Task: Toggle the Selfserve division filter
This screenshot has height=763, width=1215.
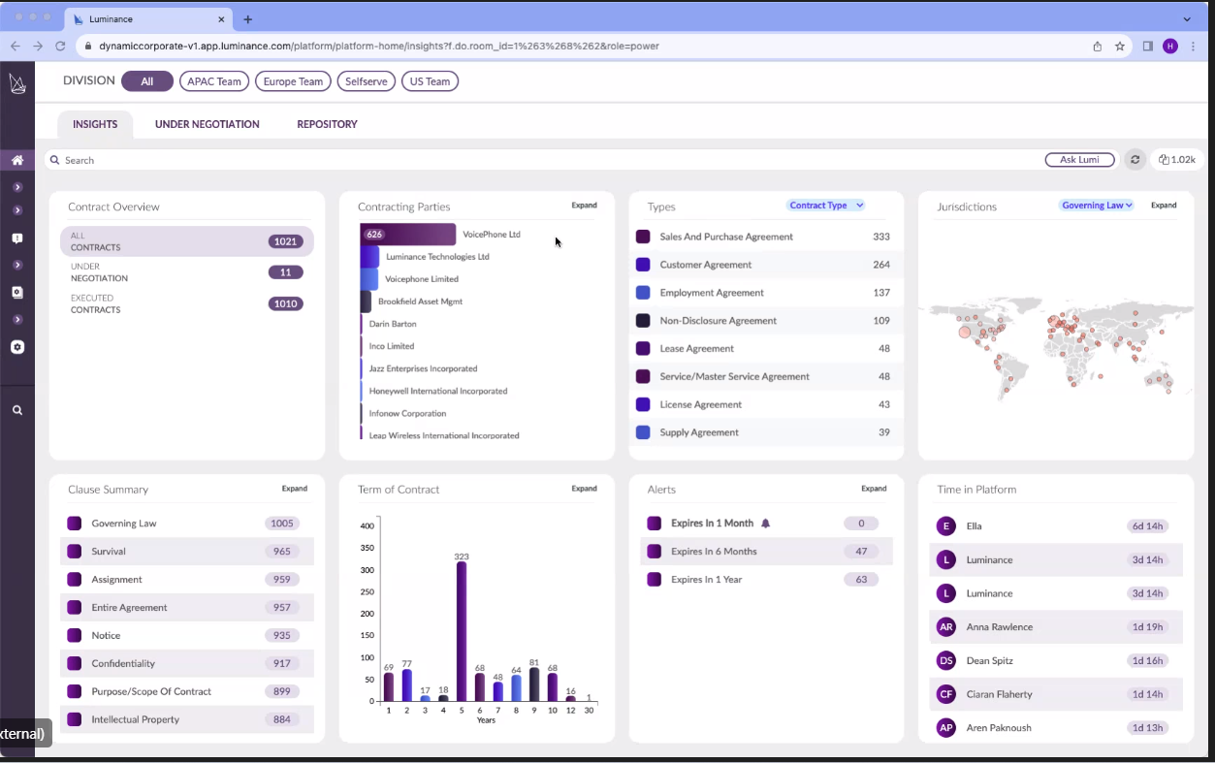Action: (x=367, y=81)
